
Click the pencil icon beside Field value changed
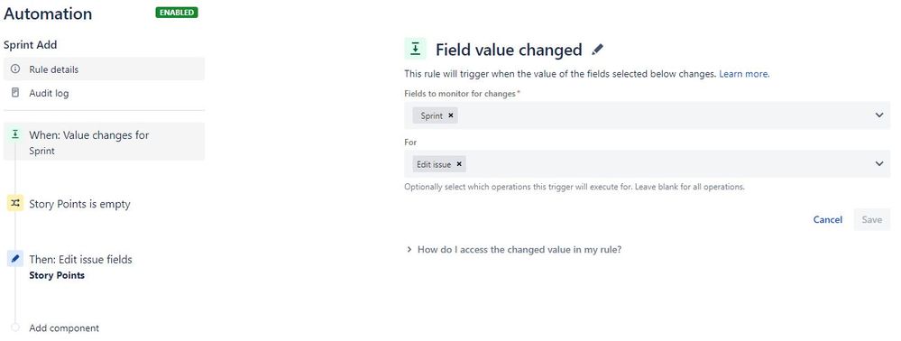[x=598, y=50]
